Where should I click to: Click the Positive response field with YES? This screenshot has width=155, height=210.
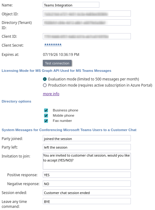(87, 175)
